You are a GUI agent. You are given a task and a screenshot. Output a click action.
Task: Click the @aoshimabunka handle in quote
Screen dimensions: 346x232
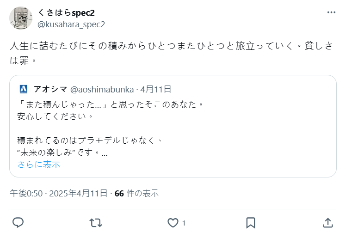click(x=102, y=89)
